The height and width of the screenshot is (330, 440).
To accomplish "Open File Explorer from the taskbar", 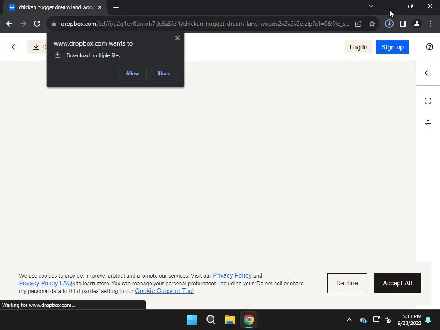I will 229,320.
